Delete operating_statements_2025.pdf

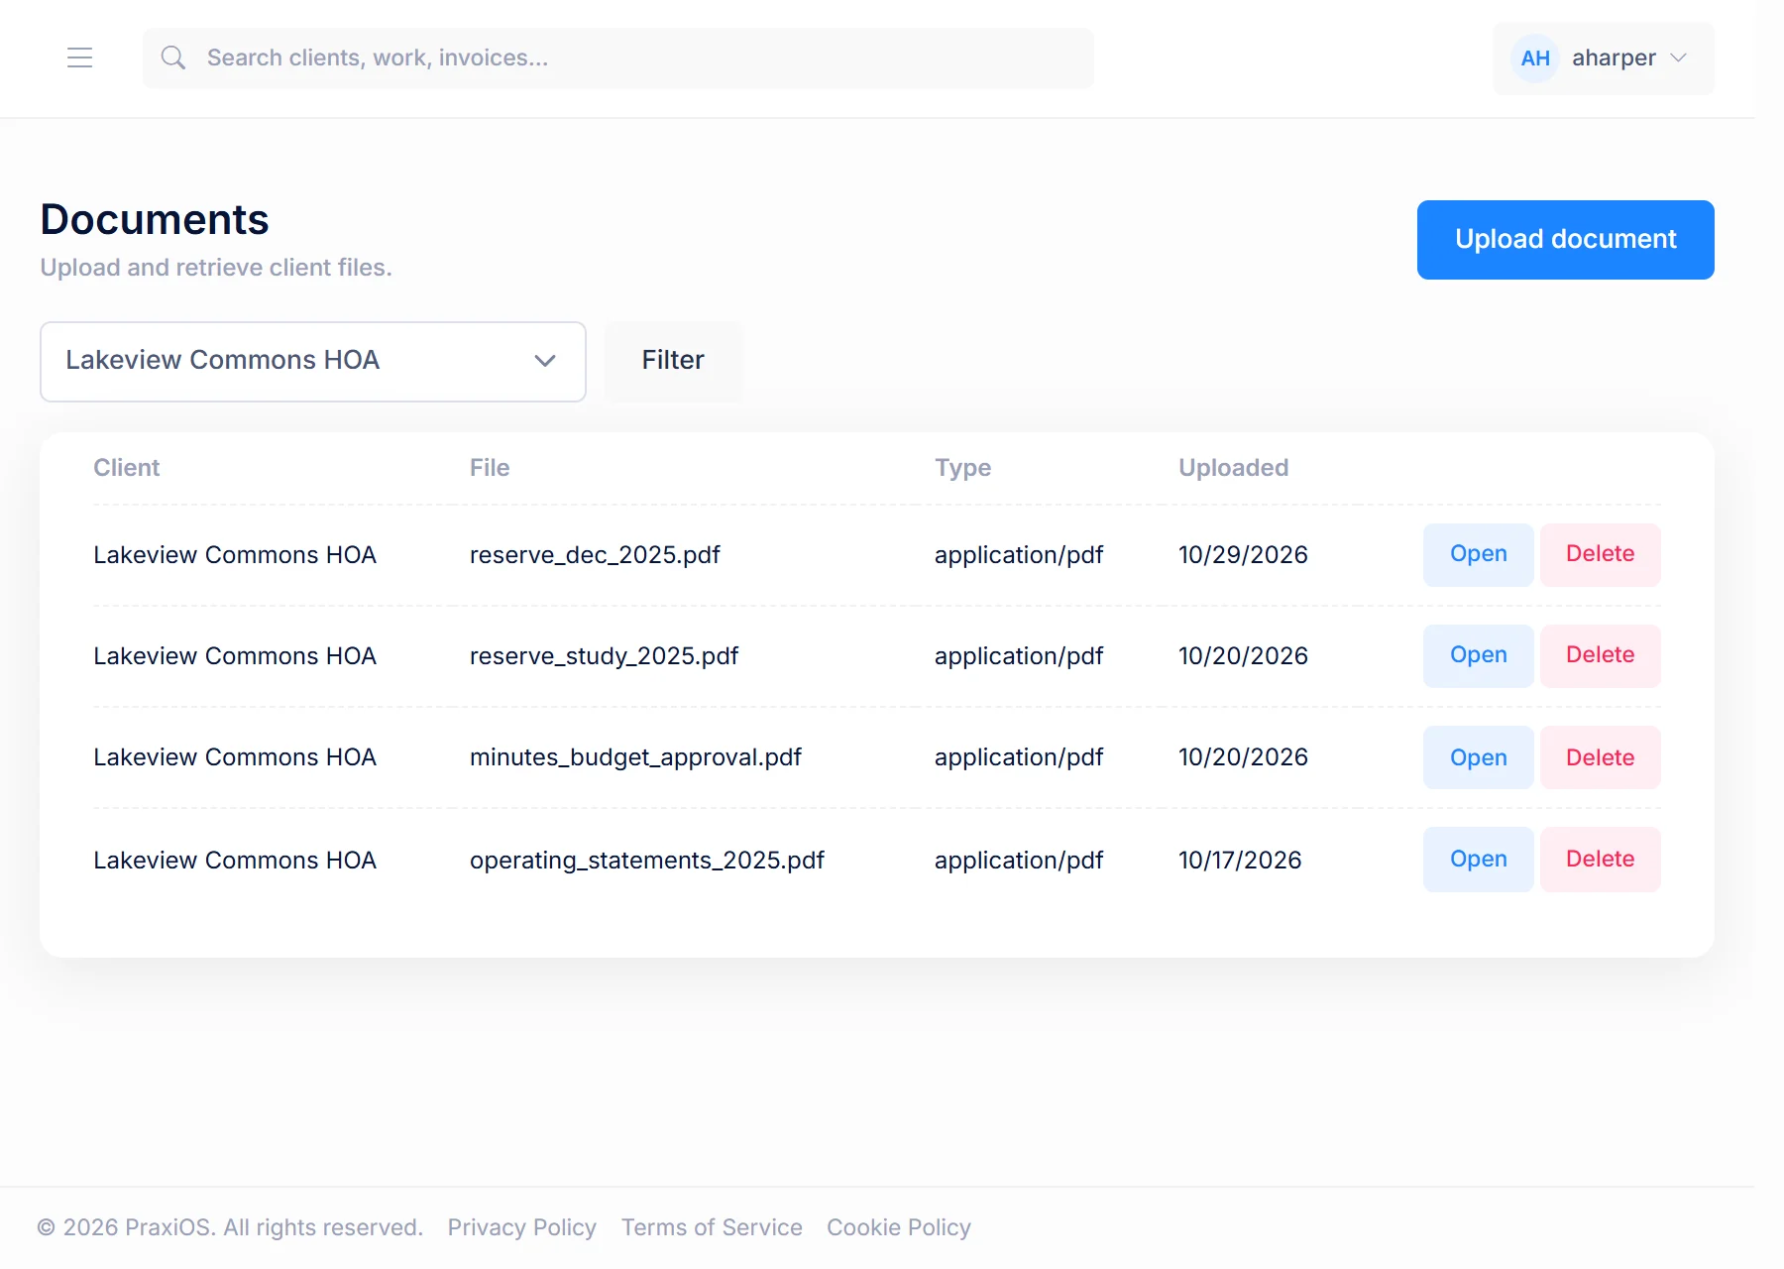coord(1600,860)
